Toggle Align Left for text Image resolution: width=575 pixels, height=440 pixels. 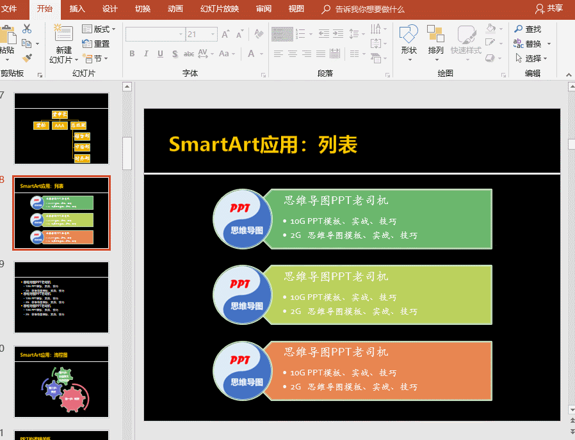[x=279, y=54]
